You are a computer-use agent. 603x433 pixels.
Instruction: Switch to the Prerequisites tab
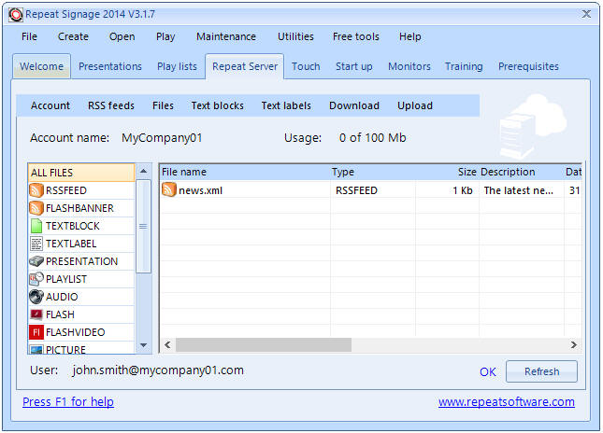click(x=528, y=66)
